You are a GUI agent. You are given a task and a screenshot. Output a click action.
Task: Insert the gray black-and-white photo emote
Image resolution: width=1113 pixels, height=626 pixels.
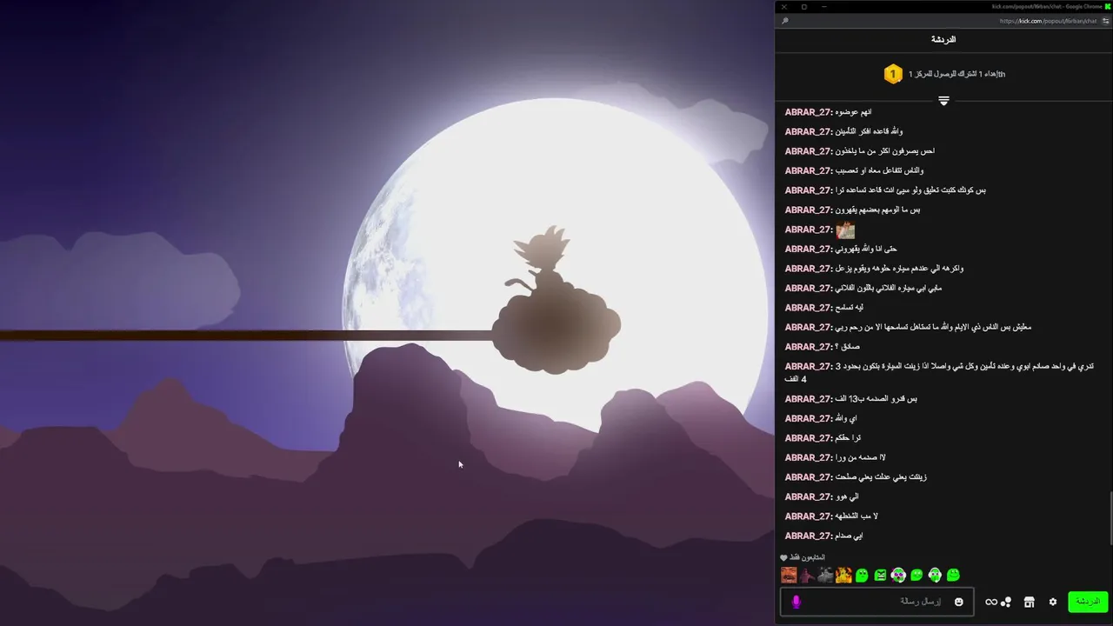(x=825, y=575)
